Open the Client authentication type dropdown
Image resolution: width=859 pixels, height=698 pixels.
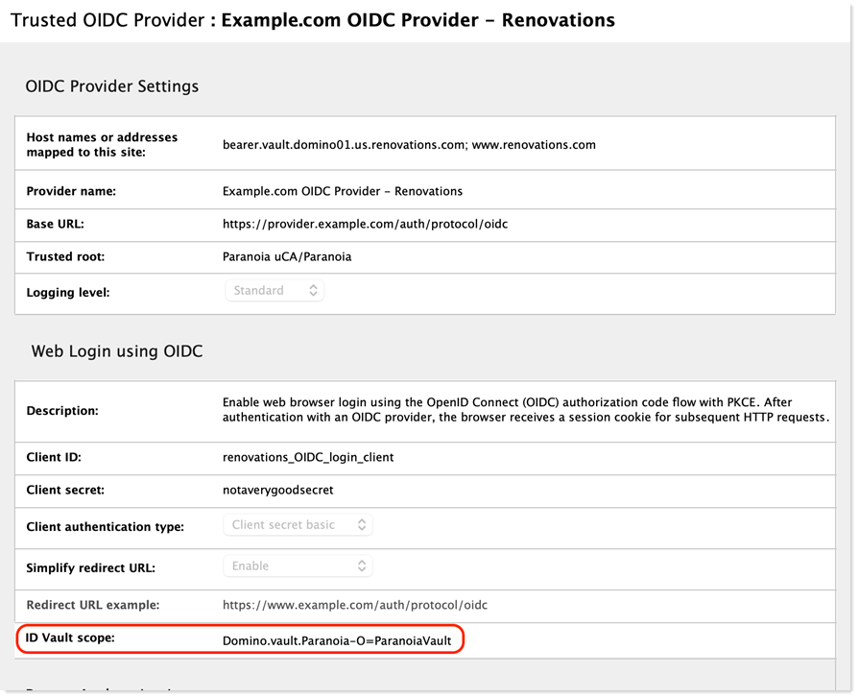(x=298, y=524)
